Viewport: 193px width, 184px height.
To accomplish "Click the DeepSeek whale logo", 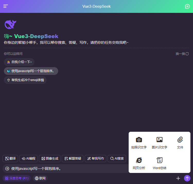I will coord(11,24).
